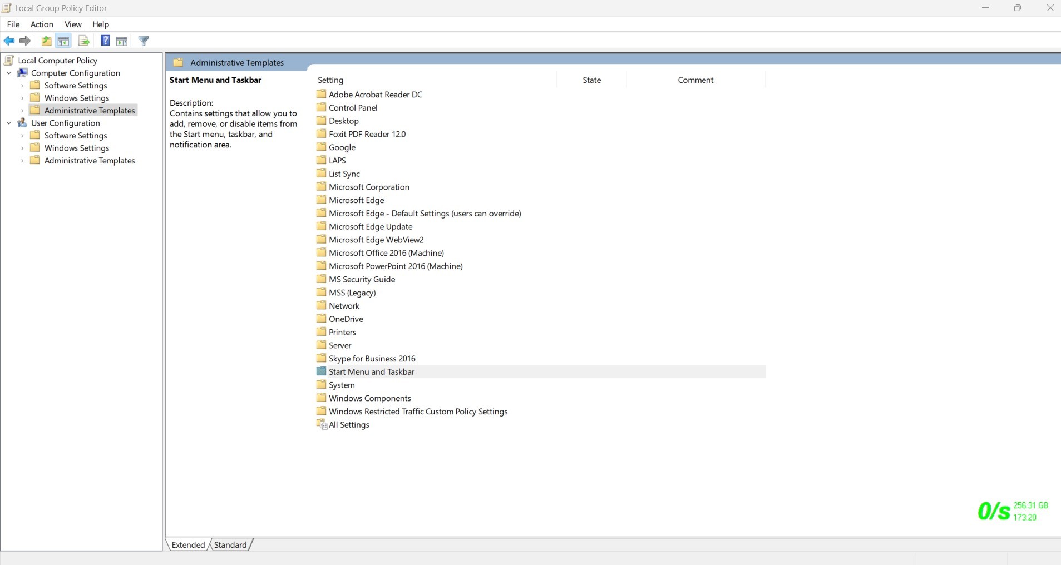The image size is (1061, 565).
Task: Open the View menu
Action: tap(73, 24)
